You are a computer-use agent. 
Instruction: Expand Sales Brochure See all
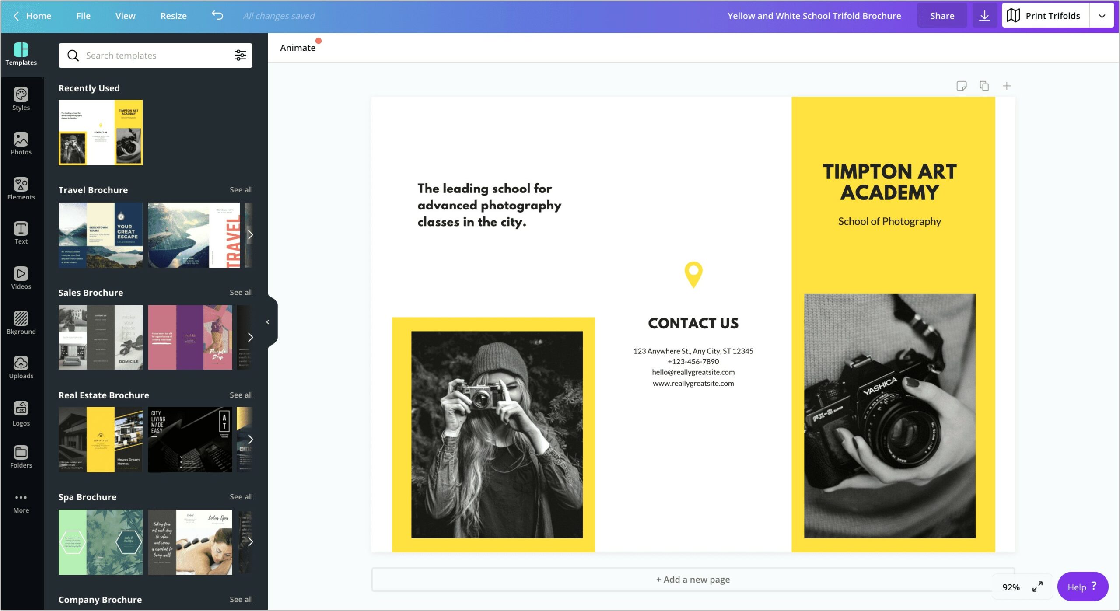pos(241,292)
